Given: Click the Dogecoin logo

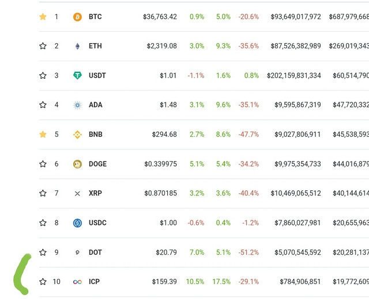Looking at the screenshot, I should (77, 164).
